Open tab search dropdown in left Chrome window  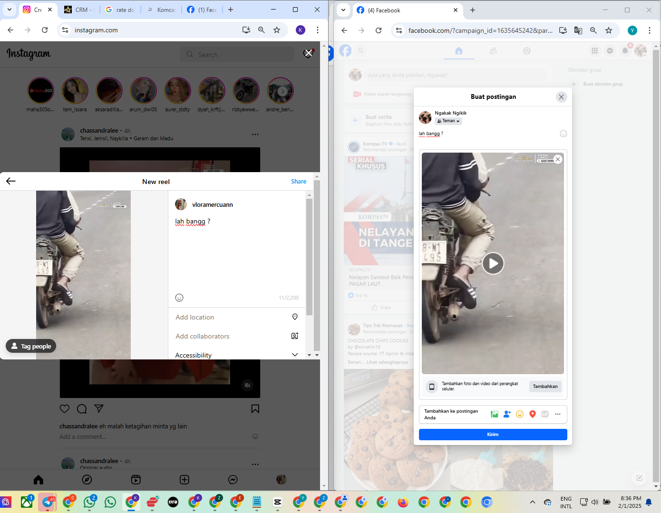point(10,10)
